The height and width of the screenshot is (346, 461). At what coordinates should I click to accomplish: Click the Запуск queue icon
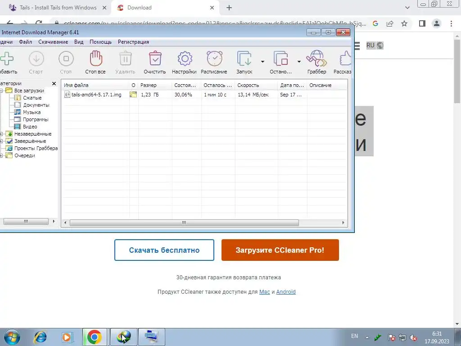[244, 59]
